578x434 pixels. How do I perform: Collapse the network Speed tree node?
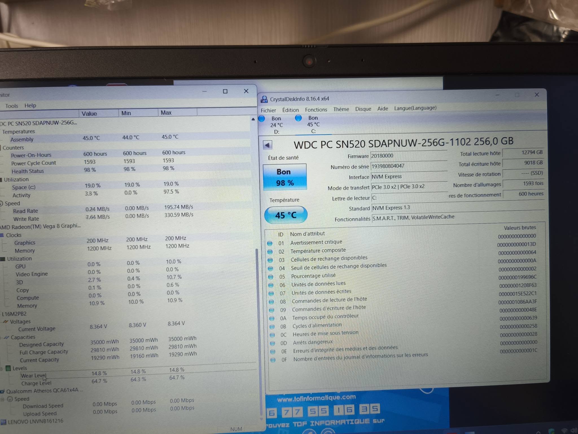[2, 399]
